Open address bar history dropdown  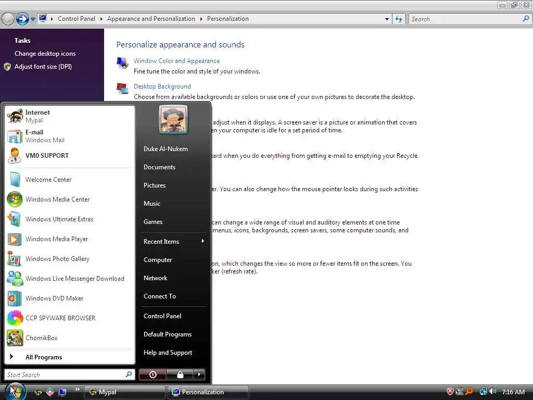click(387, 19)
